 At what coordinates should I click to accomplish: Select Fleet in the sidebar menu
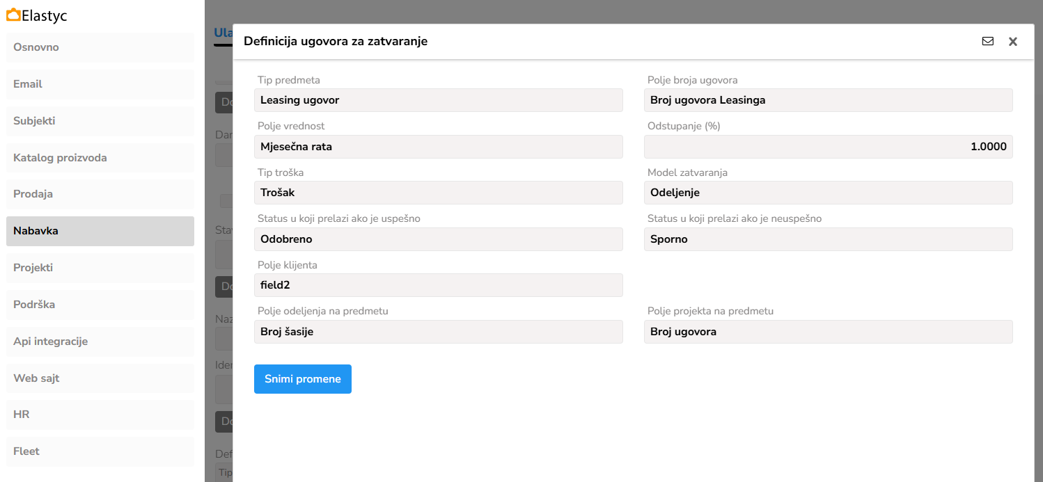click(100, 451)
